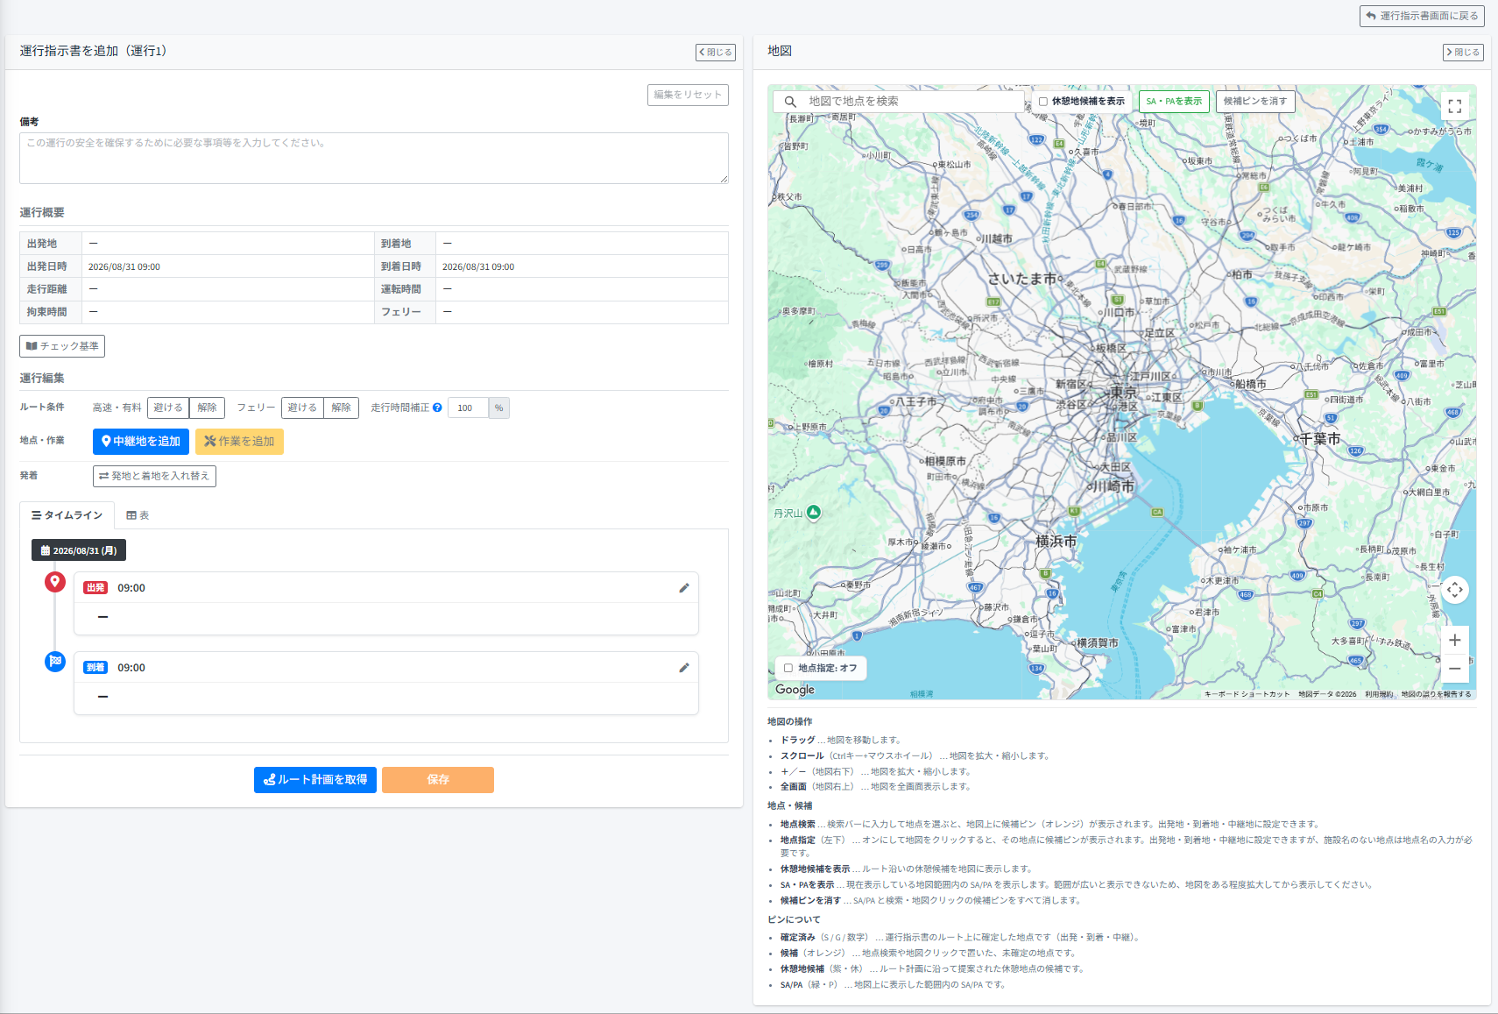1498x1014 pixels.
Task: Zoom out the map with minus
Action: coord(1455,669)
